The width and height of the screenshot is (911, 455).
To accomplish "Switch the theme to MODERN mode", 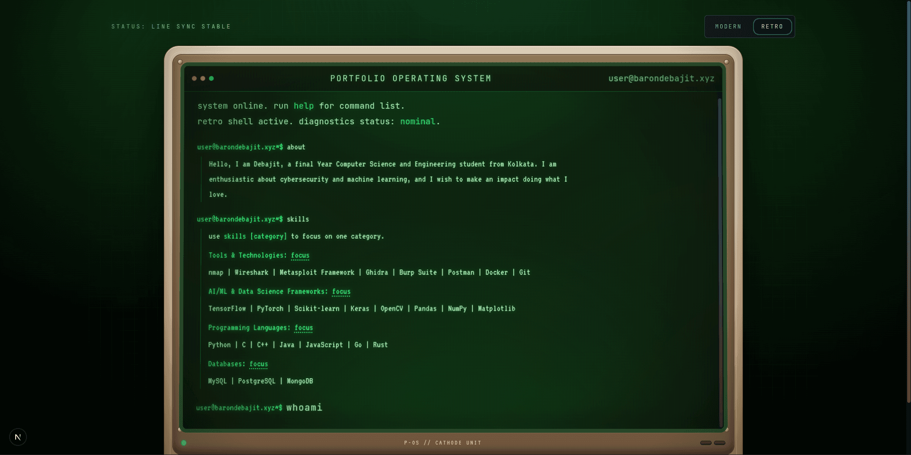I will coord(728,27).
